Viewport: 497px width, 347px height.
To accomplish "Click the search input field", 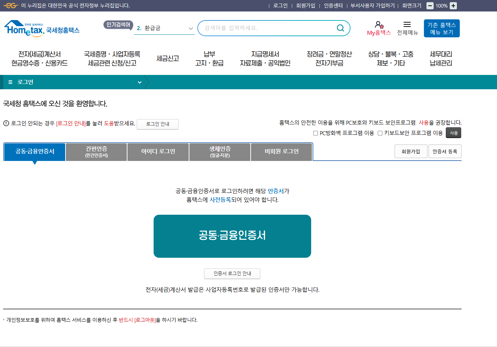I will [x=269, y=28].
